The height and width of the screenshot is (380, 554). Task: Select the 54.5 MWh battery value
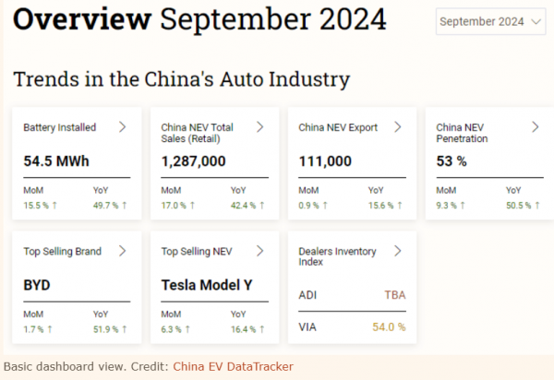click(x=56, y=161)
